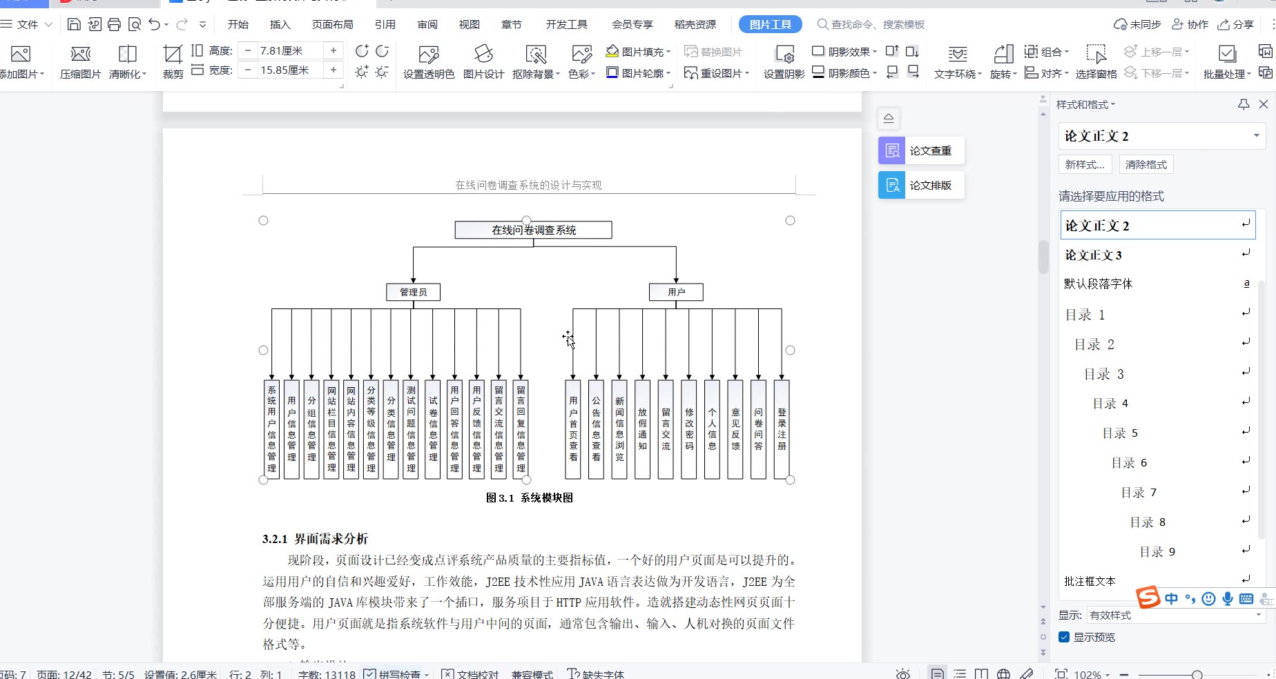
Task: Switch to the 插入 tab
Action: [x=280, y=25]
